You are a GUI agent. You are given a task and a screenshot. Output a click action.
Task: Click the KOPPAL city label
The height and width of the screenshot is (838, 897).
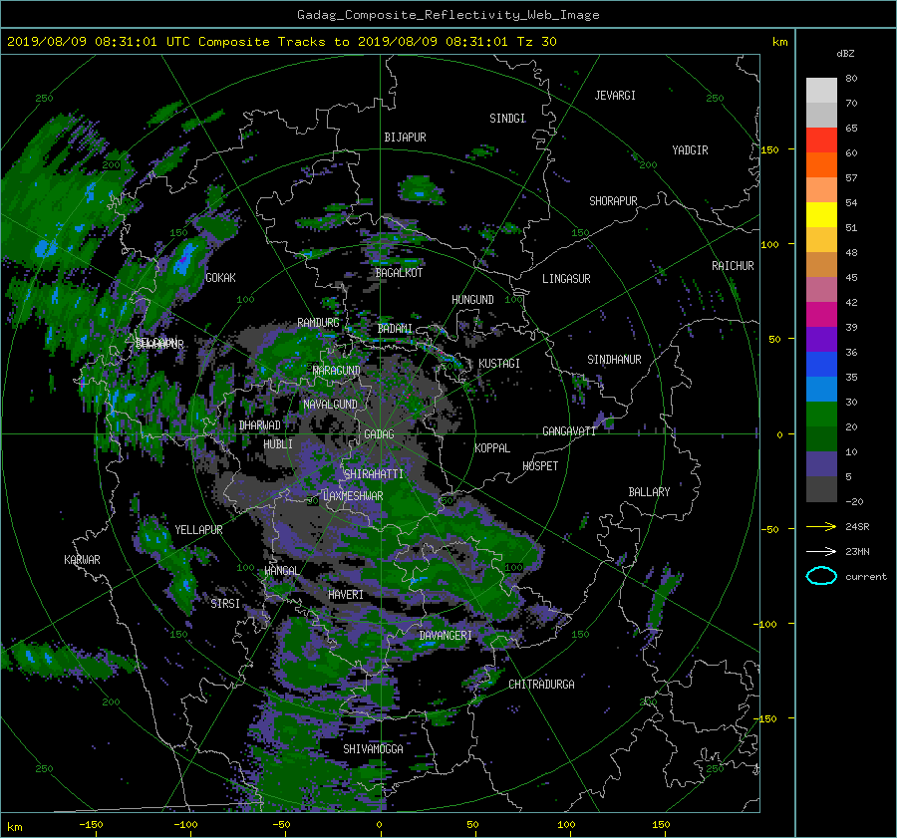[x=492, y=448]
